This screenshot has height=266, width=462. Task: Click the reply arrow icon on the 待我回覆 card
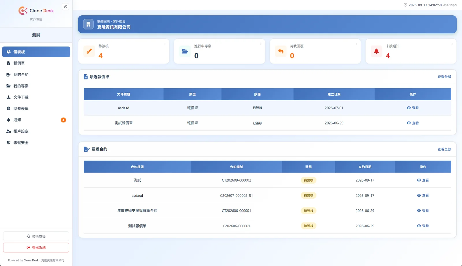(281, 51)
